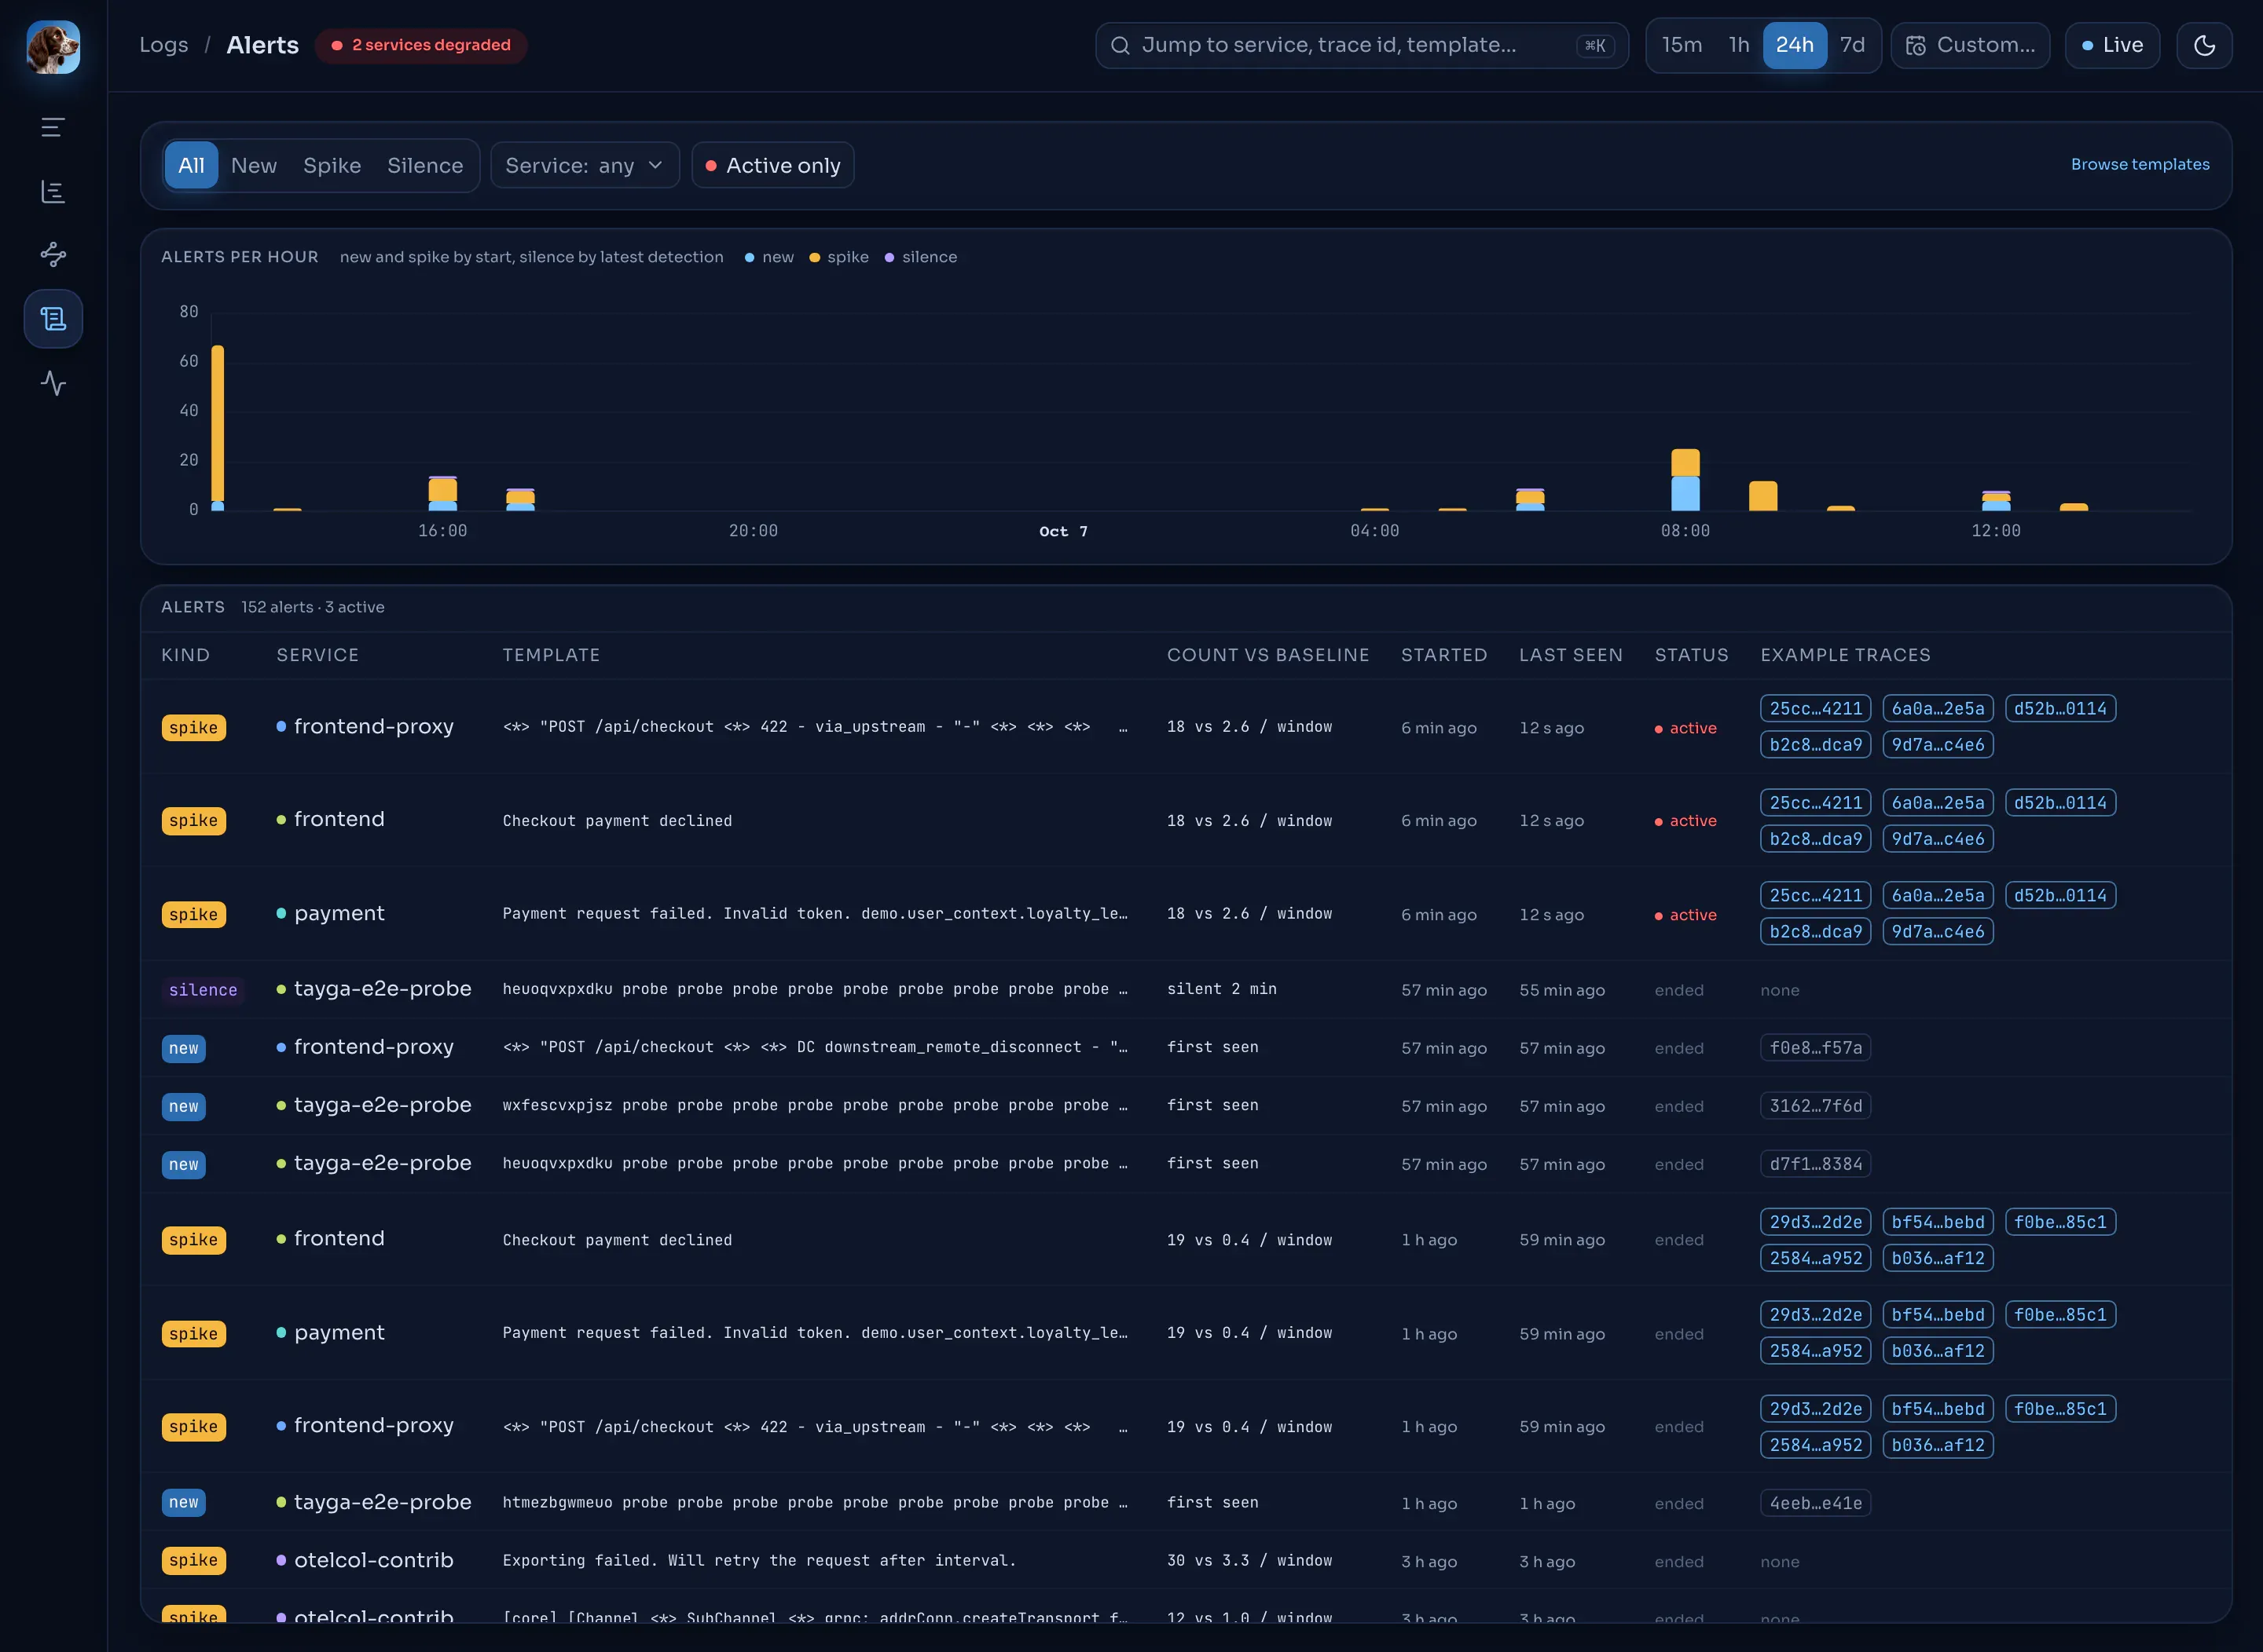Set time range to 15m
The height and width of the screenshot is (1652, 2263).
click(1682, 45)
